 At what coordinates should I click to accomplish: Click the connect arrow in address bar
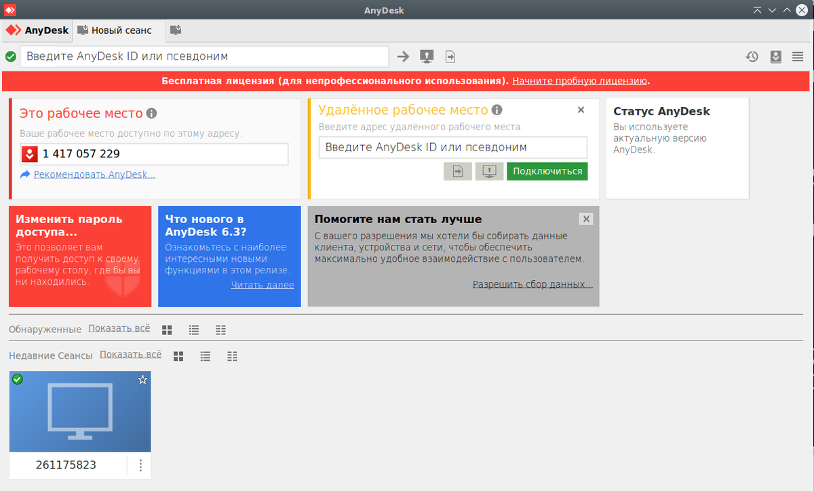pyautogui.click(x=403, y=56)
